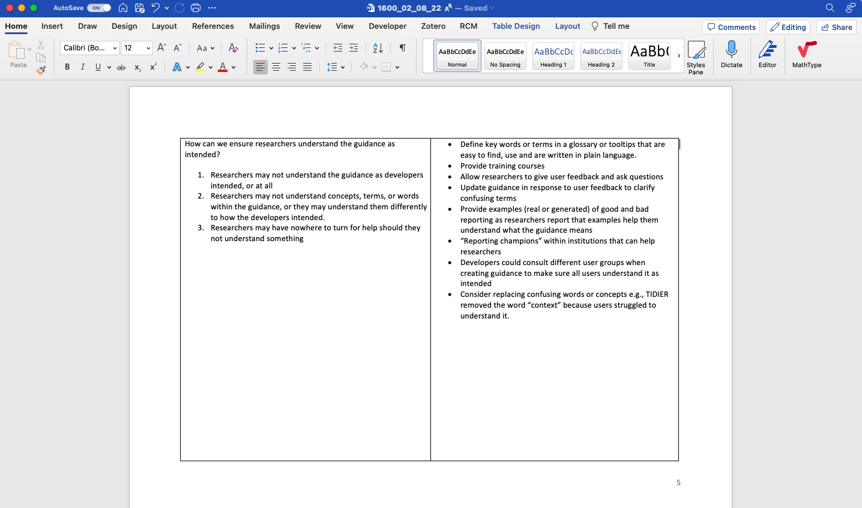The width and height of the screenshot is (862, 508).
Task: Open the Editor proofing pane
Action: pos(767,55)
